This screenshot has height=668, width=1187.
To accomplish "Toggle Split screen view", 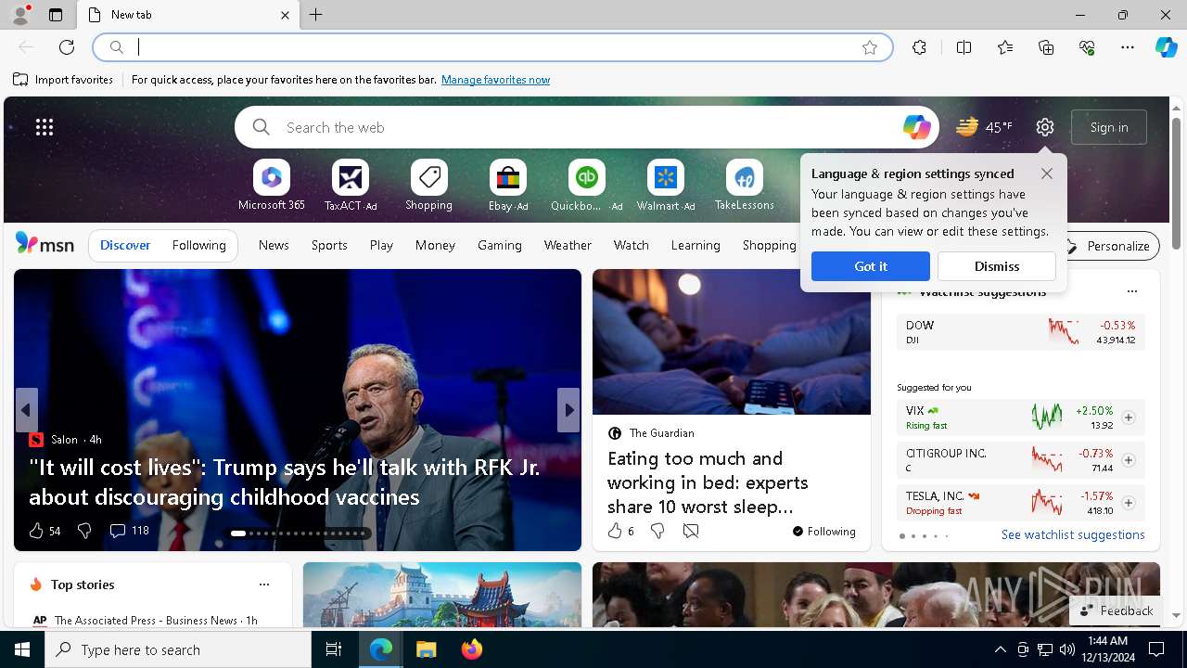I will click(964, 47).
